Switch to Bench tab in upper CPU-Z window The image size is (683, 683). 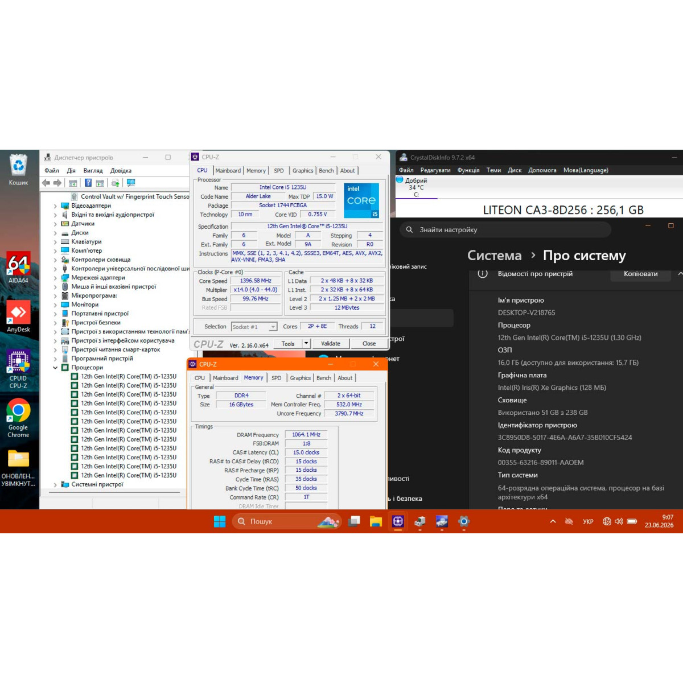point(326,171)
